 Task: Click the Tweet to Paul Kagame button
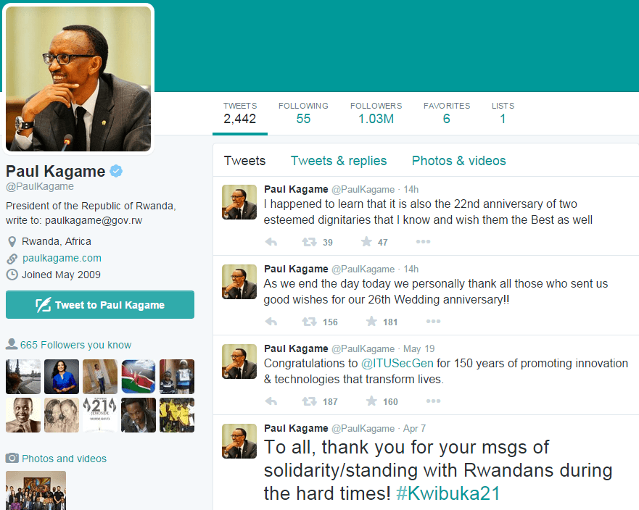click(100, 304)
